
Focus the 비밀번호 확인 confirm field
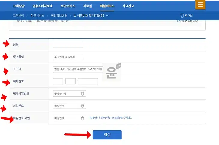click(70, 118)
